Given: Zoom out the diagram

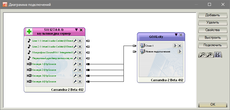Looking at the screenshot, I should [x=202, y=55].
